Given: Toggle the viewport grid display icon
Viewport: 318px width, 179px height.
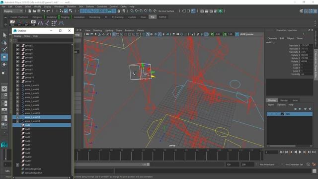Looking at the screenshot, I should [x=114, y=34].
